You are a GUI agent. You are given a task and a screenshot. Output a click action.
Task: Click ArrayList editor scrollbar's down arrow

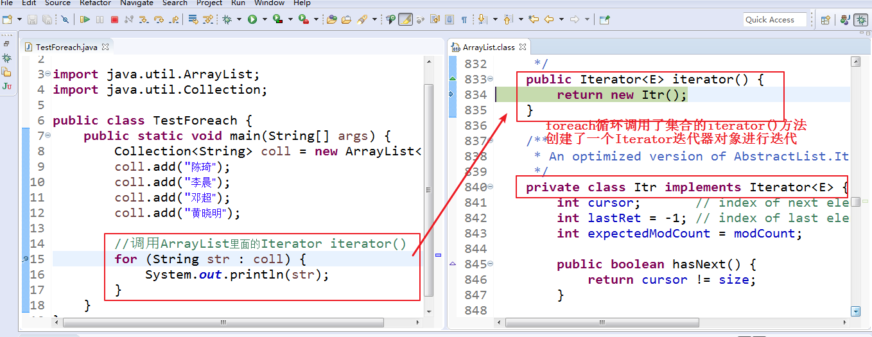855,311
